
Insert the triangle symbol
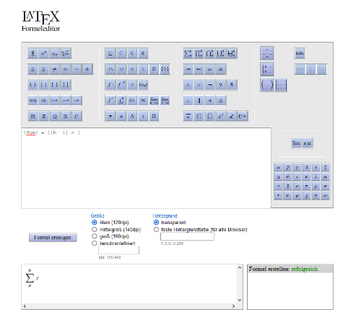(221, 100)
